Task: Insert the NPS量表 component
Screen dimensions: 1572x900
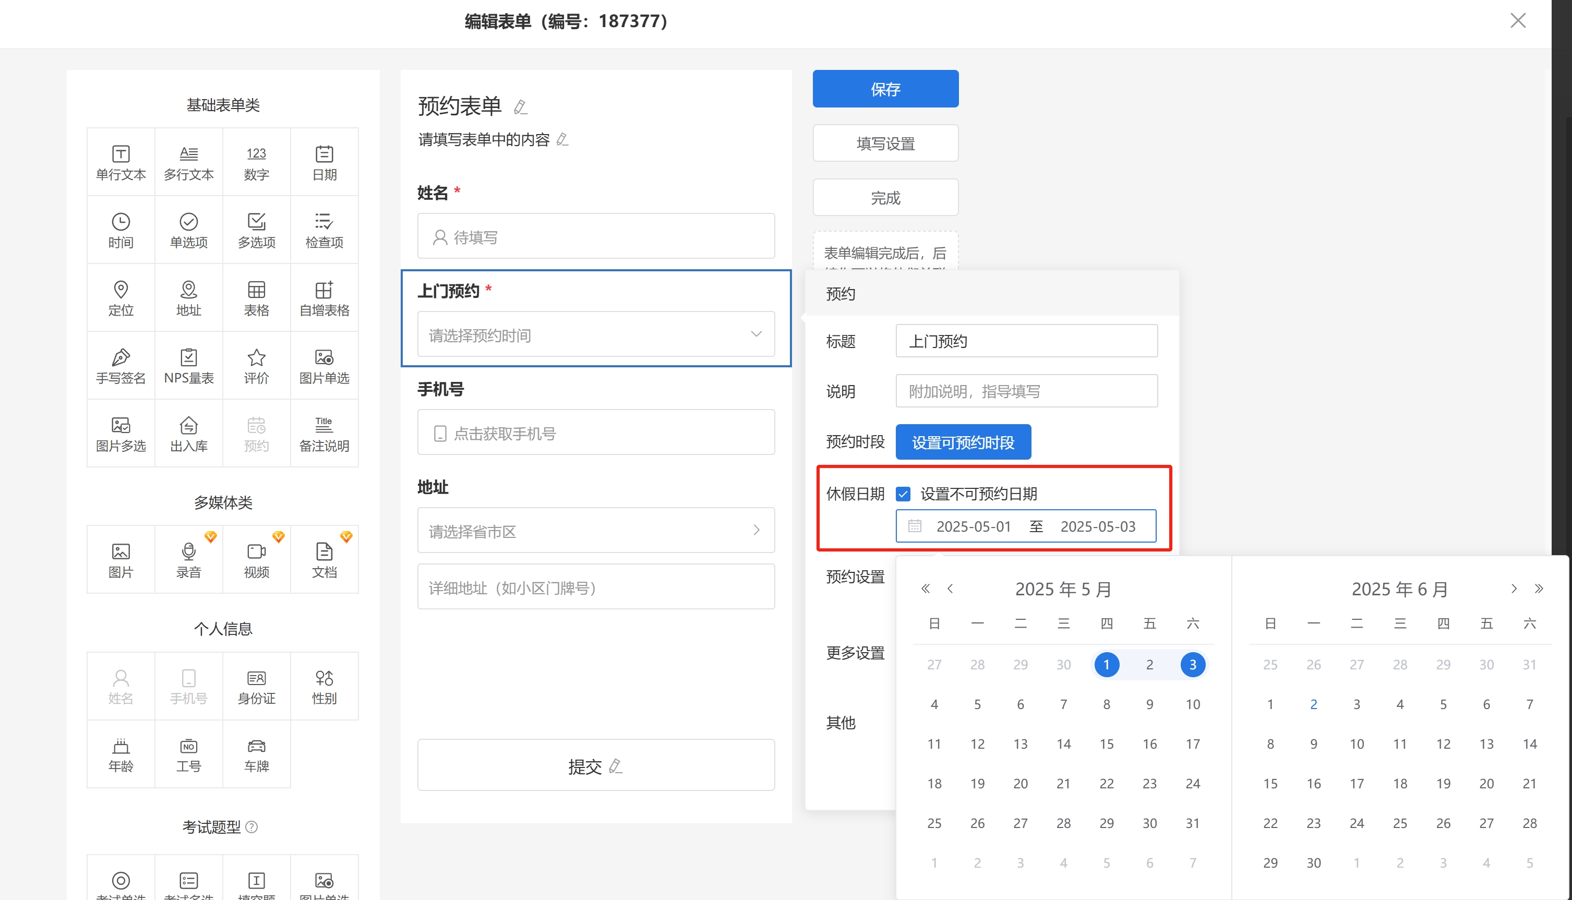Action: click(188, 366)
